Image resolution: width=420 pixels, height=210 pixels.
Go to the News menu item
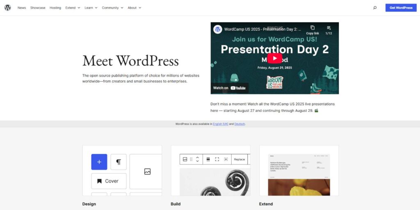point(22,8)
